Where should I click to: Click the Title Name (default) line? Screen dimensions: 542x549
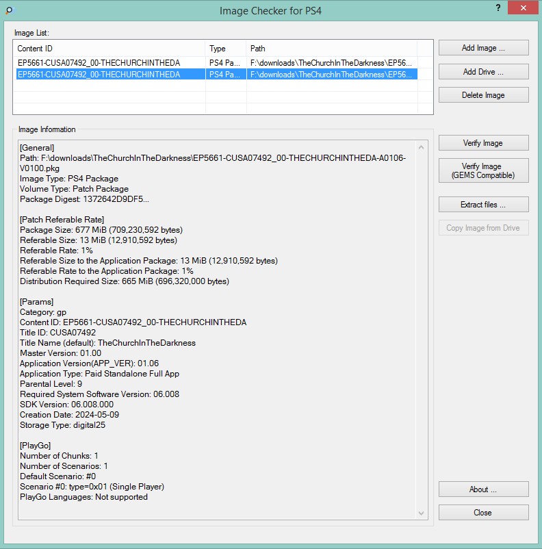tap(108, 343)
